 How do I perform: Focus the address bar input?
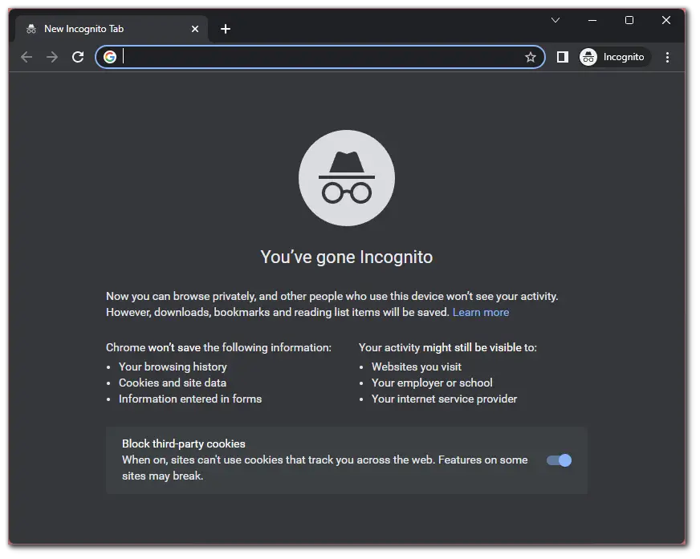pos(321,57)
